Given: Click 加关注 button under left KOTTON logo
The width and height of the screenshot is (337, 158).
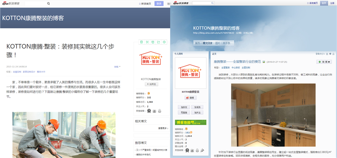Looking at the screenshot, I should 152,84.
